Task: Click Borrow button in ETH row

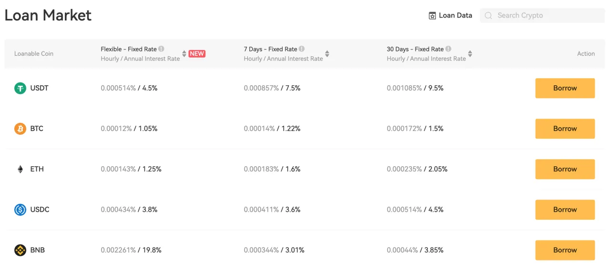Action: (565, 169)
